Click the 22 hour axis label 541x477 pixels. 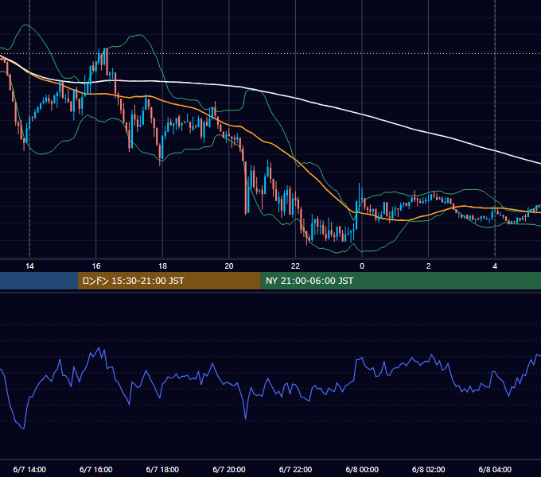click(295, 266)
